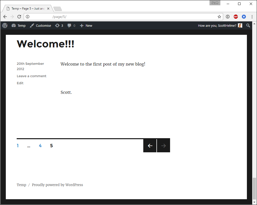Image resolution: width=257 pixels, height=205 pixels.
Task: Navigate to previous posts with left arrow
Action: [150, 145]
